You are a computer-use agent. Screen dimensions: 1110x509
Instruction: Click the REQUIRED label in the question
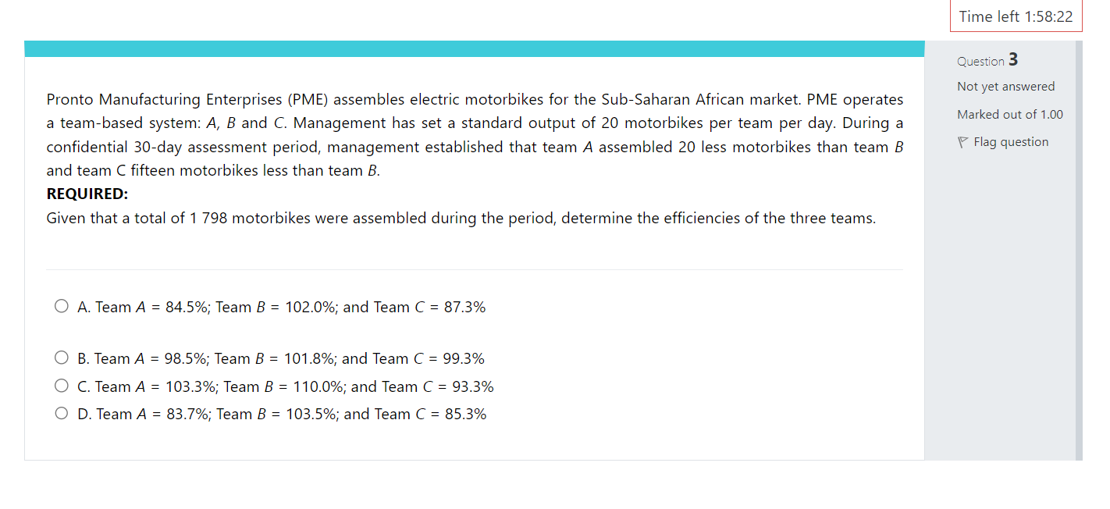(x=87, y=193)
